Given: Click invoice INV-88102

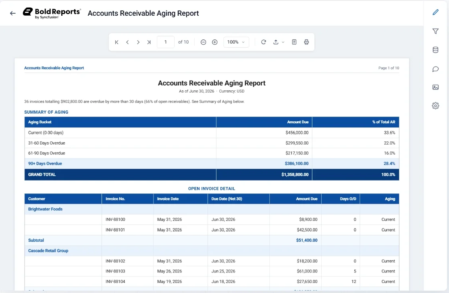Looking at the screenshot, I should [115, 261].
